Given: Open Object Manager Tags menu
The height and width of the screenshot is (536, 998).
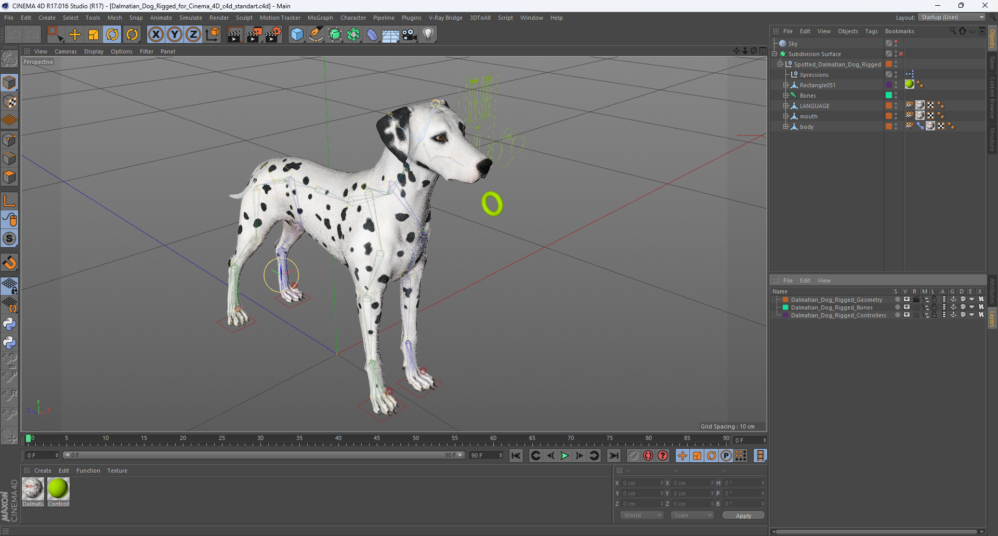Looking at the screenshot, I should (x=871, y=31).
